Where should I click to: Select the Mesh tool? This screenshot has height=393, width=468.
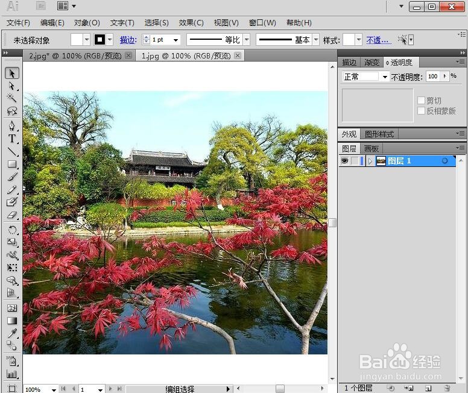point(12,308)
